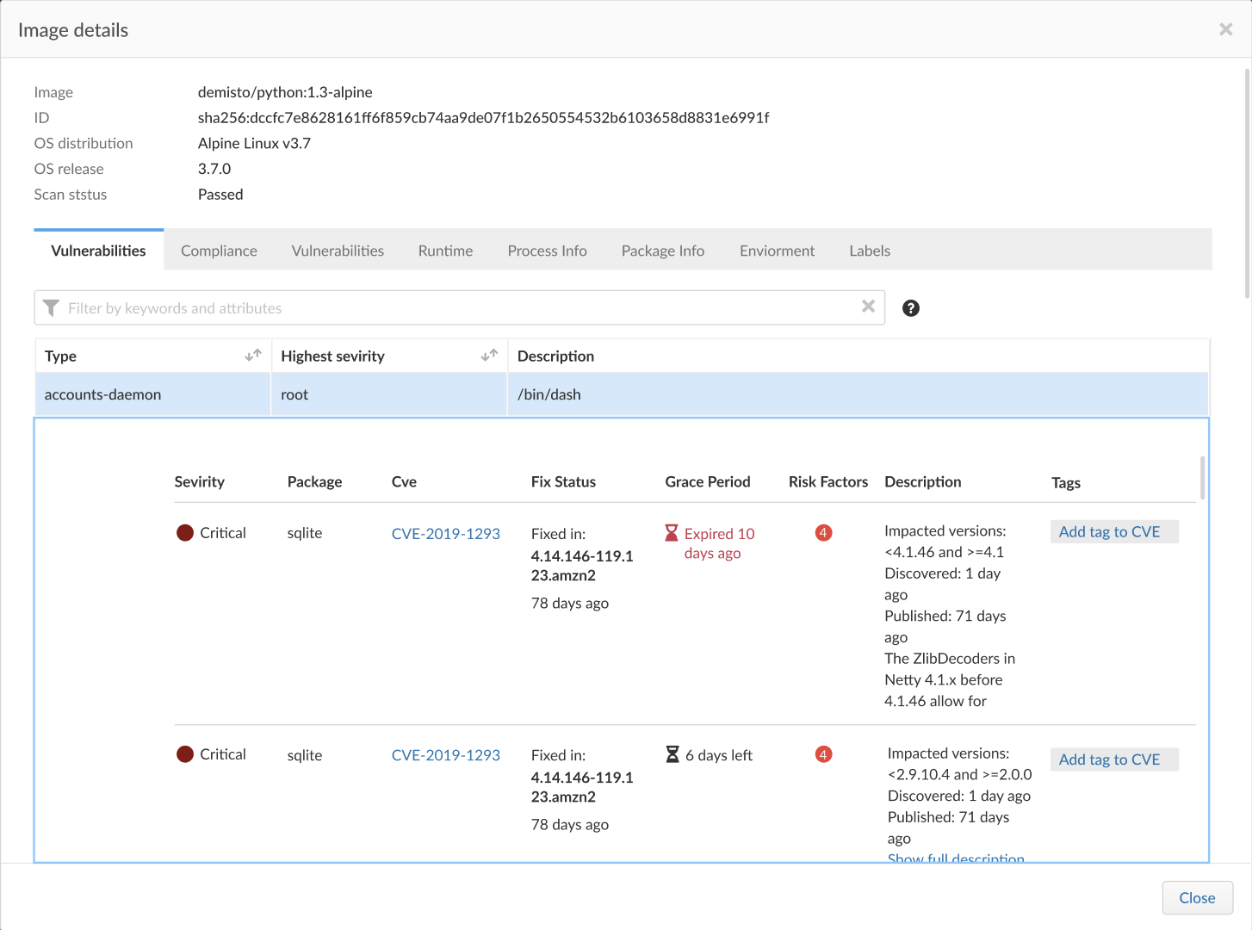The height and width of the screenshot is (930, 1252).
Task: Click the sha256 image ID value
Action: click(x=483, y=117)
